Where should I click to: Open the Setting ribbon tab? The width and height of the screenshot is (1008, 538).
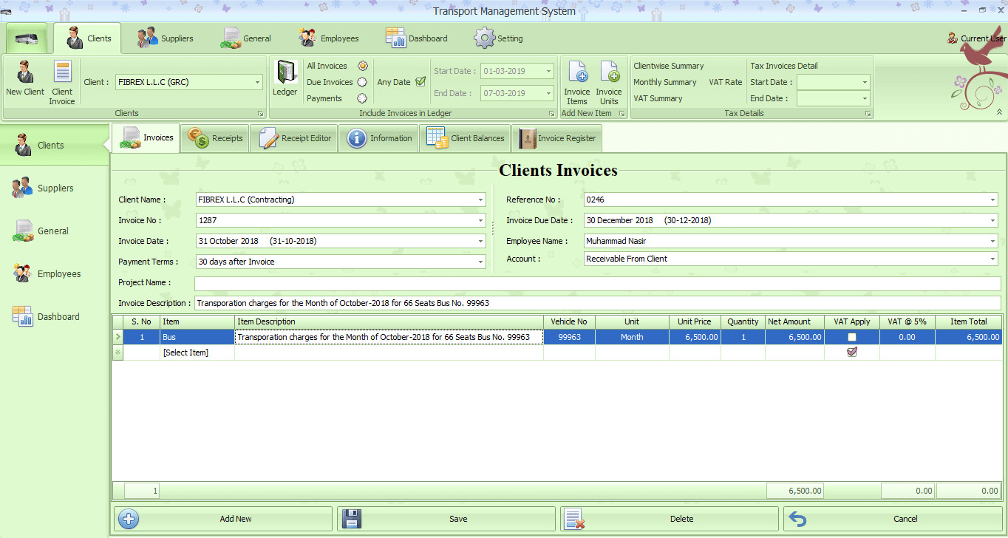(x=499, y=38)
